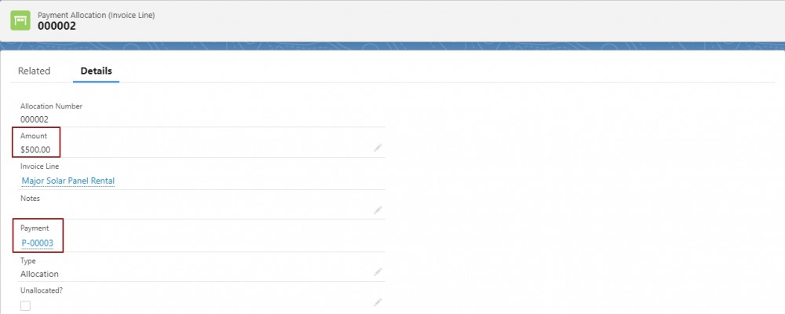Open the Major Solar Panel Rental link

point(68,181)
